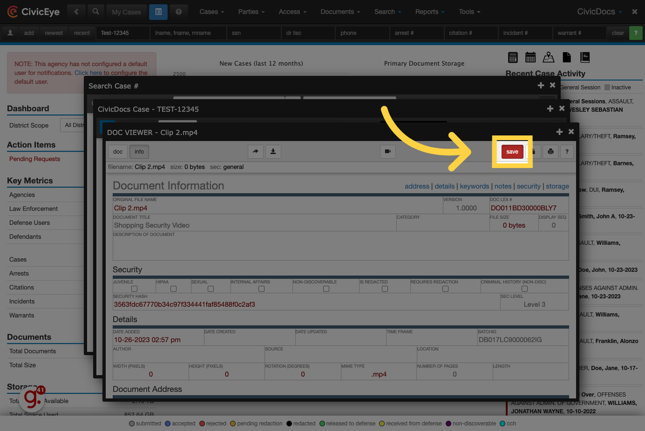
Task: Click the case number field showing Test-12345
Action: click(x=122, y=33)
